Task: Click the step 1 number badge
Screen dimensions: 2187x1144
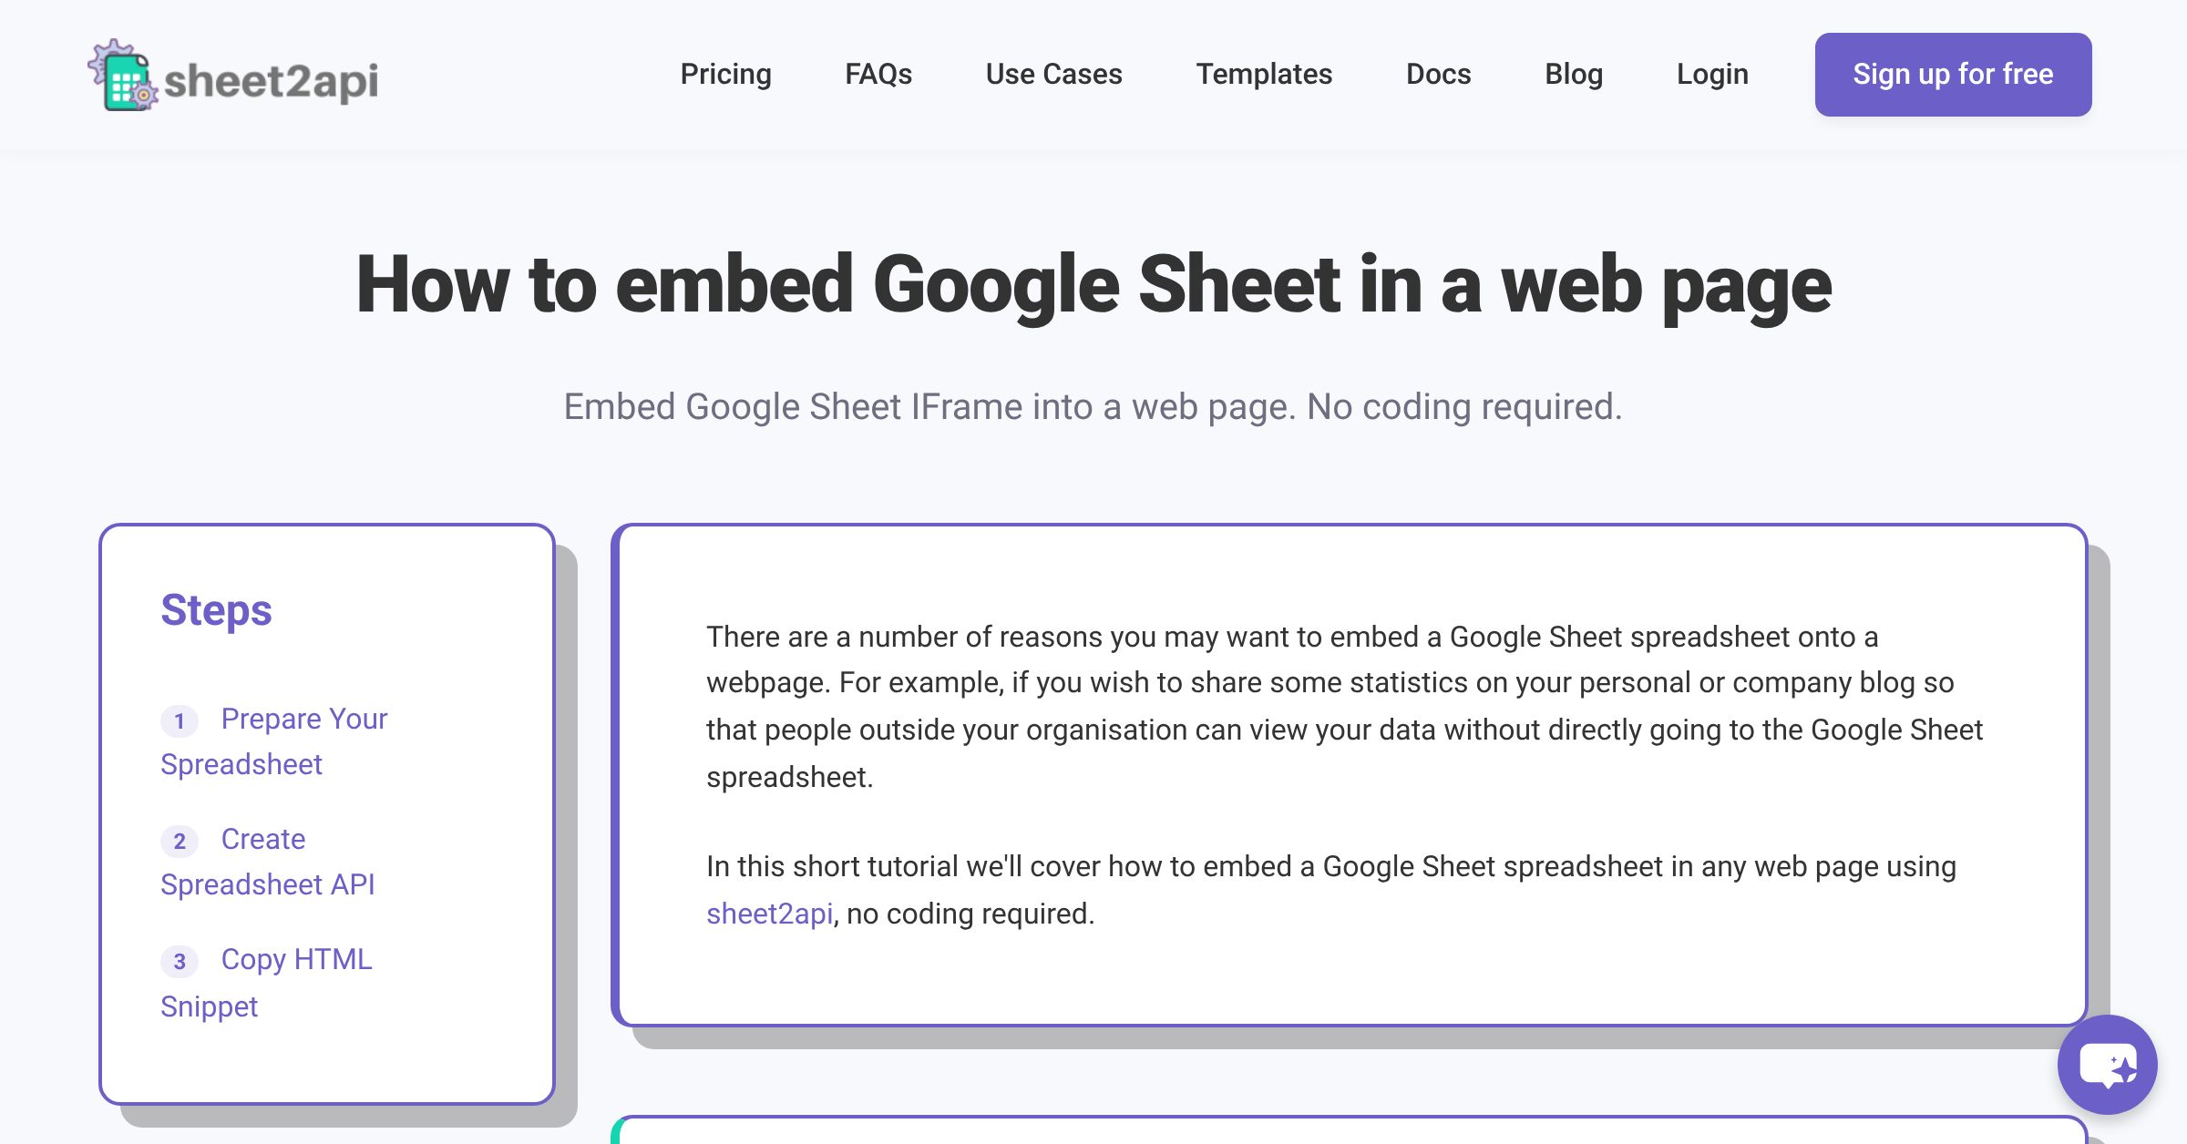Action: click(180, 721)
